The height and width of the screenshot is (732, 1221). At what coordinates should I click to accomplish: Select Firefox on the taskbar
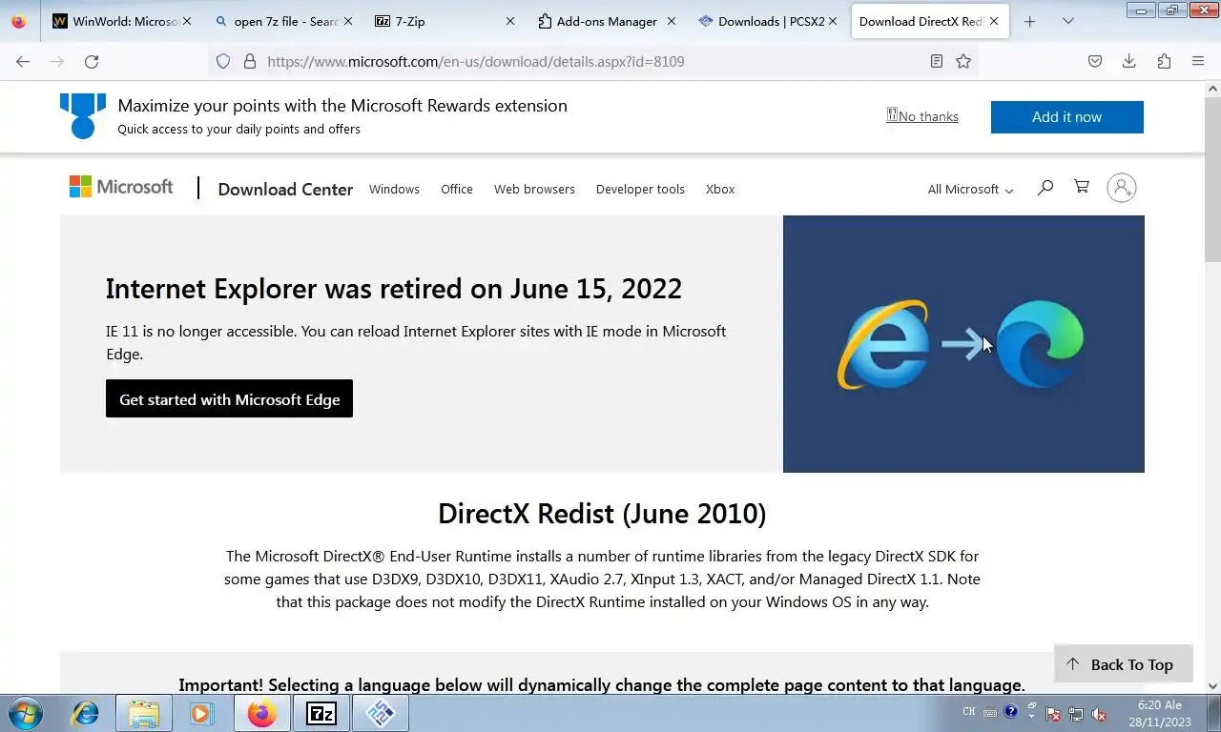[261, 713]
